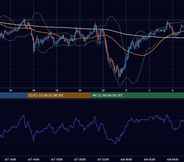184x162 pixels.
Task: Select the ロンドン 15:30-21:00 JST session bar
Action: point(59,95)
